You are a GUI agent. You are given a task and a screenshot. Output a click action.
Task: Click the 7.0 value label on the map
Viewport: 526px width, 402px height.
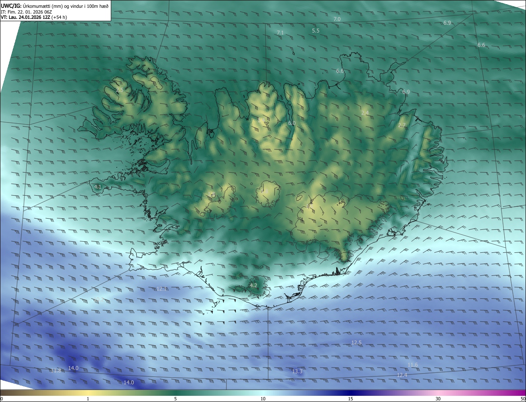pos(337,19)
